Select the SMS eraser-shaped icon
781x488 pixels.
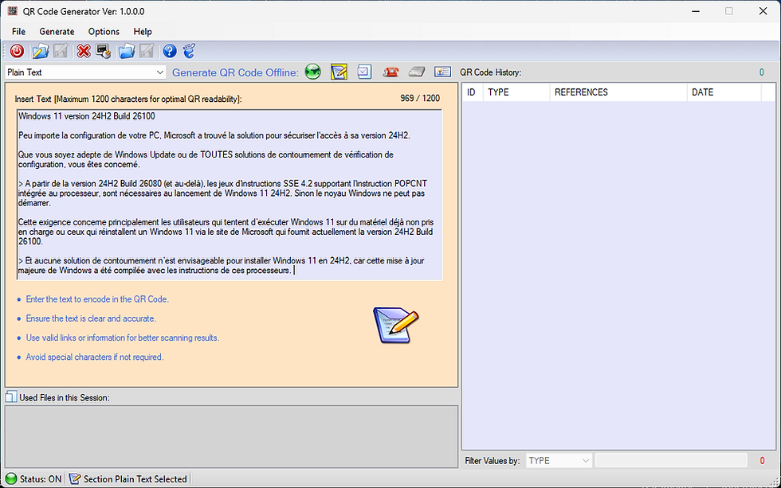(416, 72)
